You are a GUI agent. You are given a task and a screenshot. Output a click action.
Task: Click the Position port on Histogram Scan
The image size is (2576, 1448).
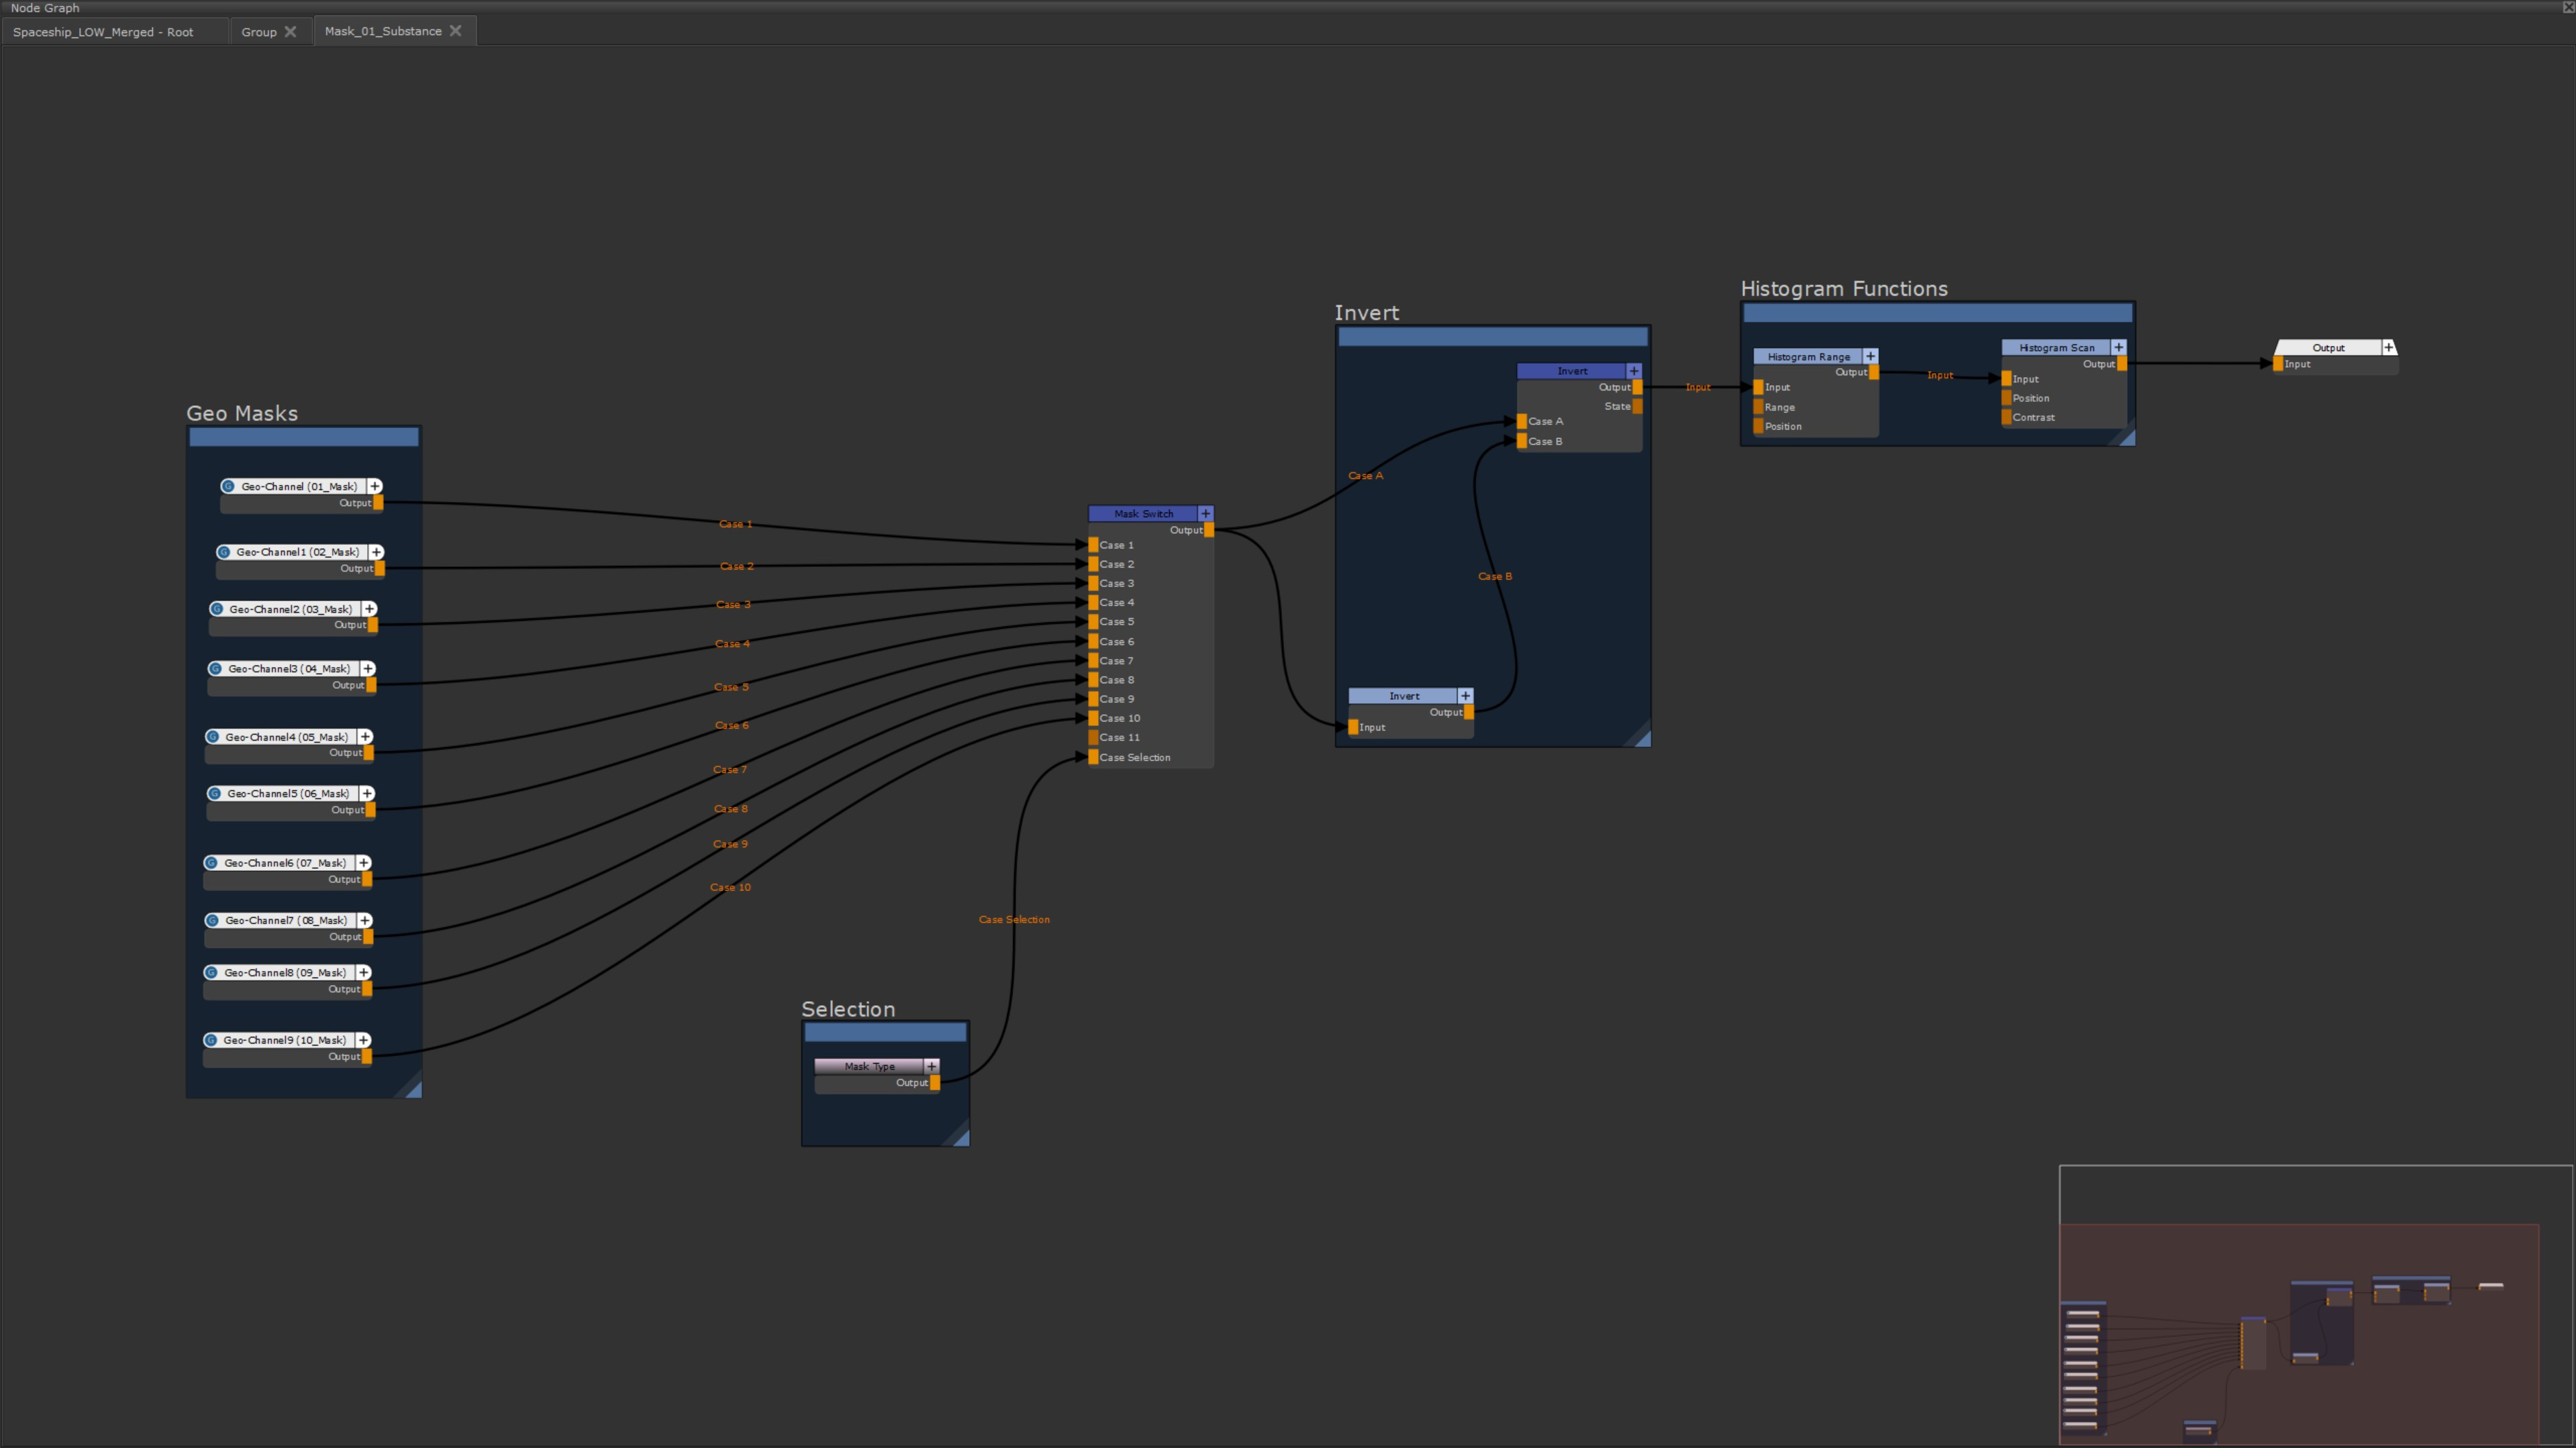coord(2007,398)
